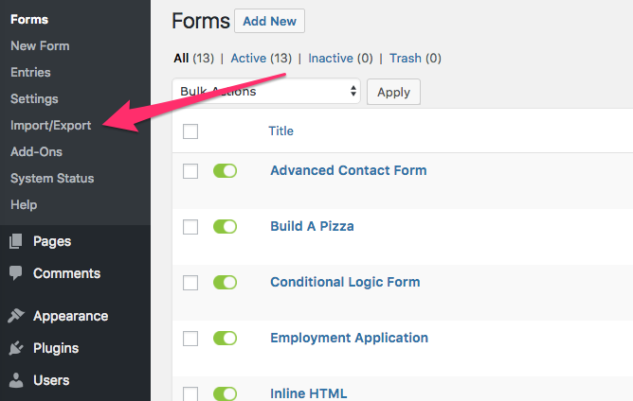Click the Comments speech bubble icon
Screen dimensions: 633x401
point(16,272)
